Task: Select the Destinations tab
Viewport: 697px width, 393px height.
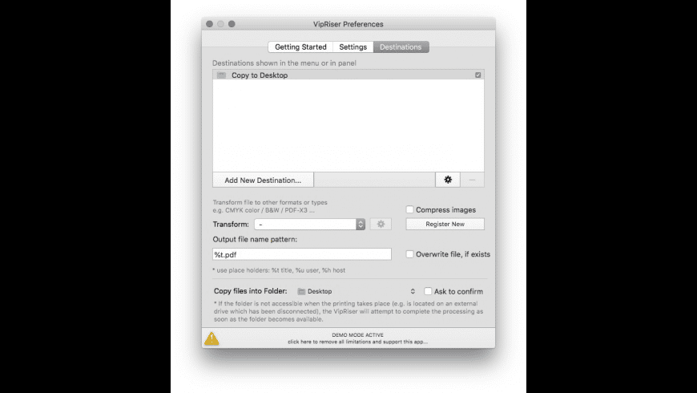Action: point(401,47)
